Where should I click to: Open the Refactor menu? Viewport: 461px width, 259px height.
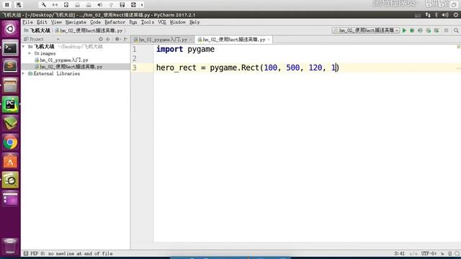(115, 22)
